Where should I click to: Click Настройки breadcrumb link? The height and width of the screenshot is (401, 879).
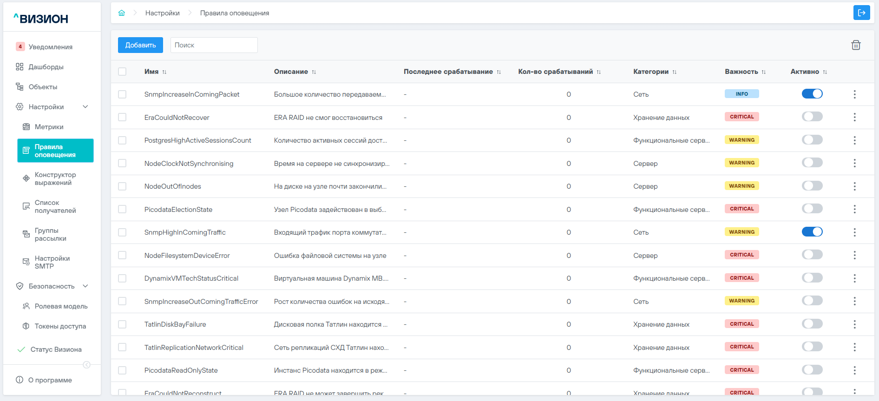pyautogui.click(x=162, y=13)
